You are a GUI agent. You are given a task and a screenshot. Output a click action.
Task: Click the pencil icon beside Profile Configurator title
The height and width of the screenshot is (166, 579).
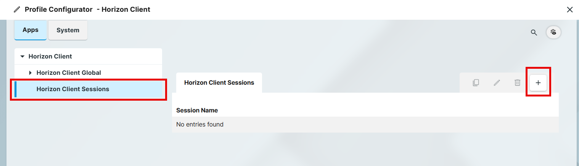(x=17, y=9)
